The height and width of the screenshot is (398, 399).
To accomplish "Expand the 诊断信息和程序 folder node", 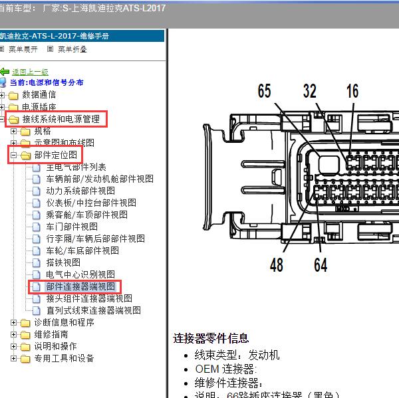I will point(13,322).
